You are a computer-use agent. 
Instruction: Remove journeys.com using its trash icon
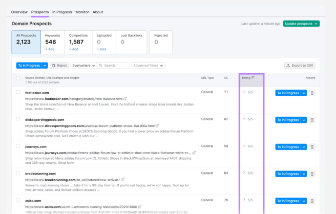pos(312,147)
